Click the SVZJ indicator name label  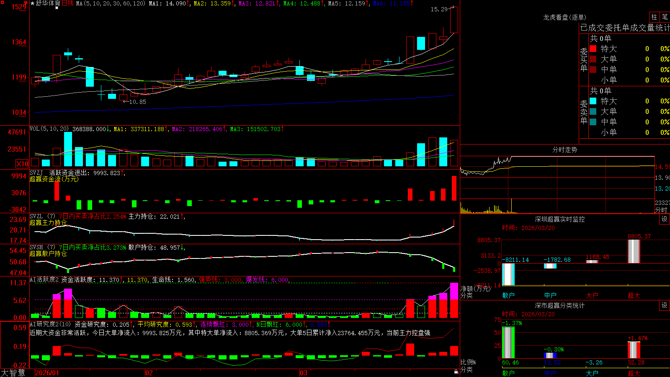pyautogui.click(x=36, y=173)
